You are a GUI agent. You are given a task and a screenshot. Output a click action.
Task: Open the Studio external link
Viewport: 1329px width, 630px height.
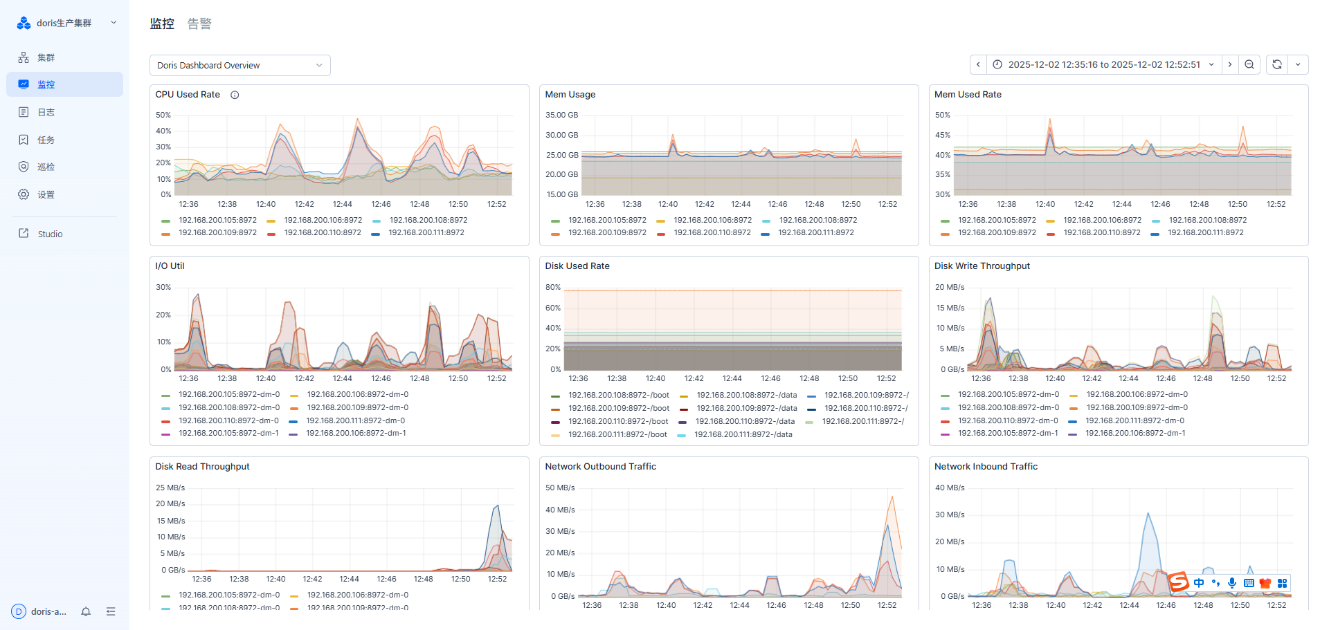coord(50,234)
